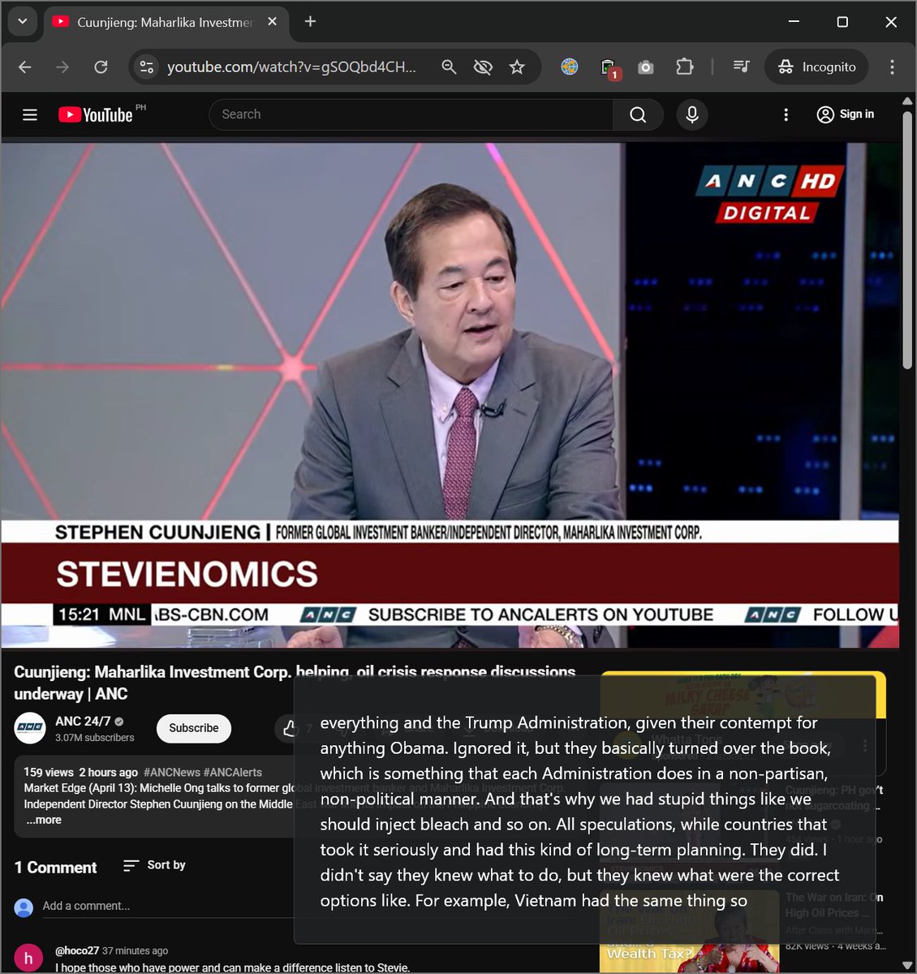The height and width of the screenshot is (974, 917).
Task: Open the globe extension icon
Action: point(570,67)
